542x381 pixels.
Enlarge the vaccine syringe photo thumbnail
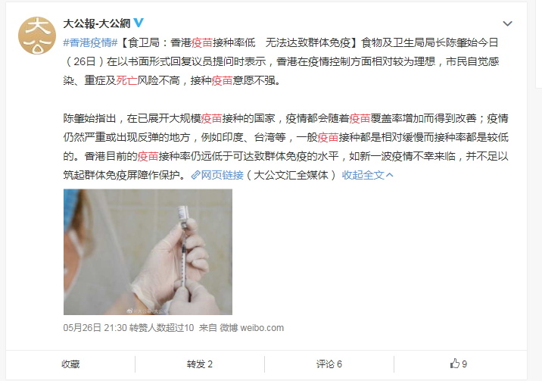(x=148, y=251)
